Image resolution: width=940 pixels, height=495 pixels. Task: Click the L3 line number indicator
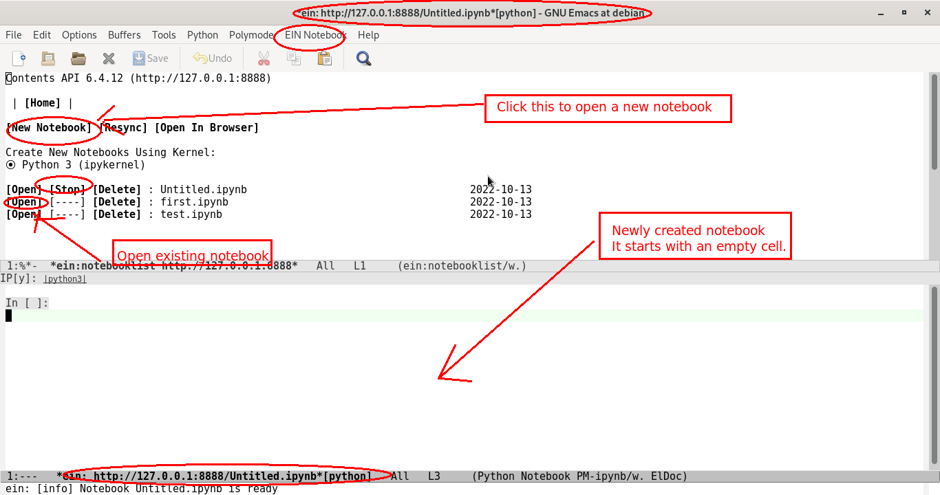[434, 476]
